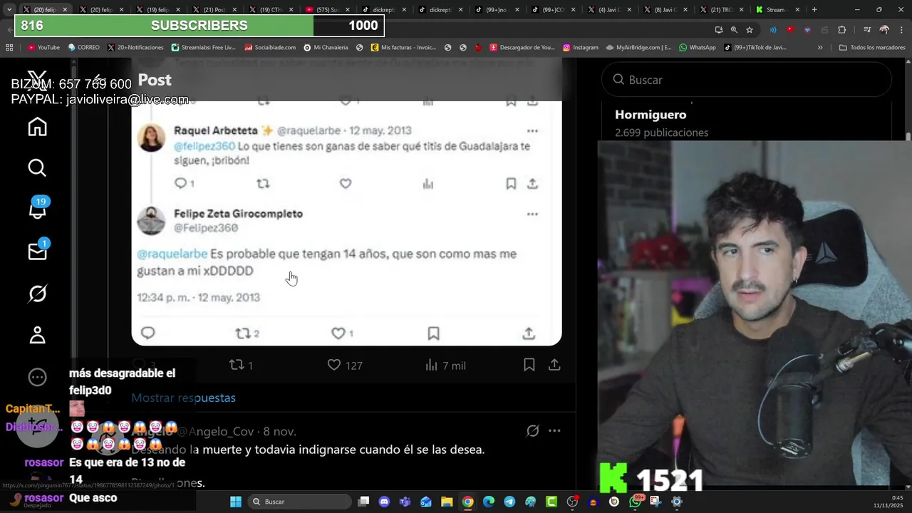Open Raquel Arbeteta profile name

point(215,130)
